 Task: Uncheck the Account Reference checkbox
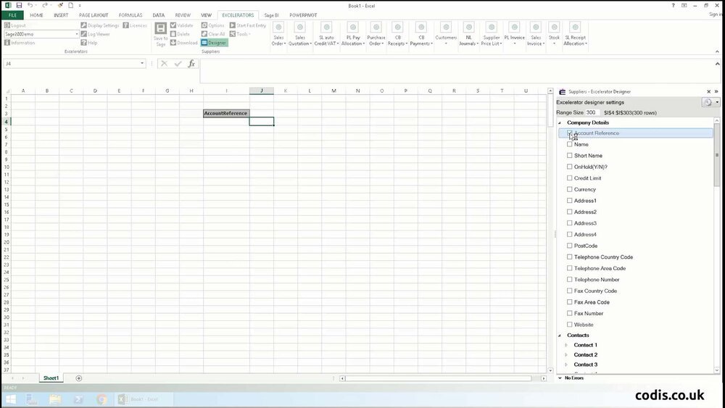click(x=570, y=133)
